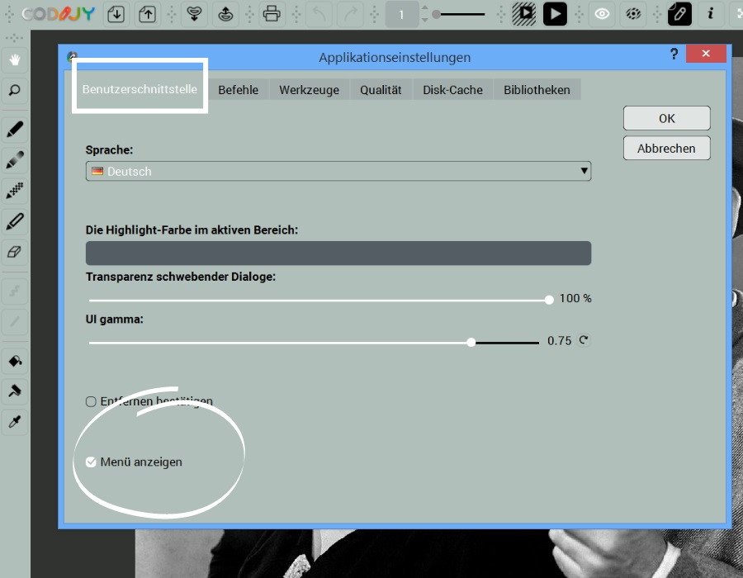Click the load document down-arrow bowl icon
This screenshot has width=743, height=578.
point(194,14)
